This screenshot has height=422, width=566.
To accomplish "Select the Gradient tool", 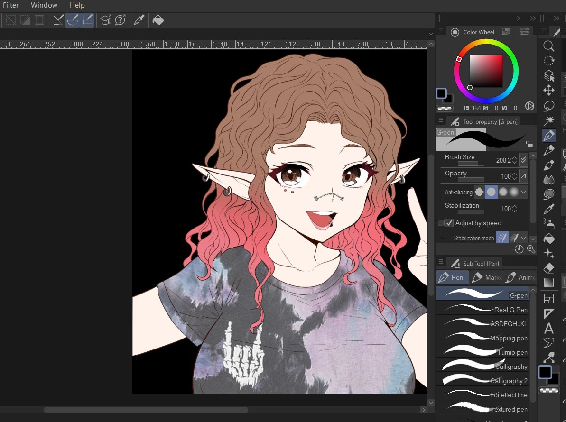I will coord(548,283).
